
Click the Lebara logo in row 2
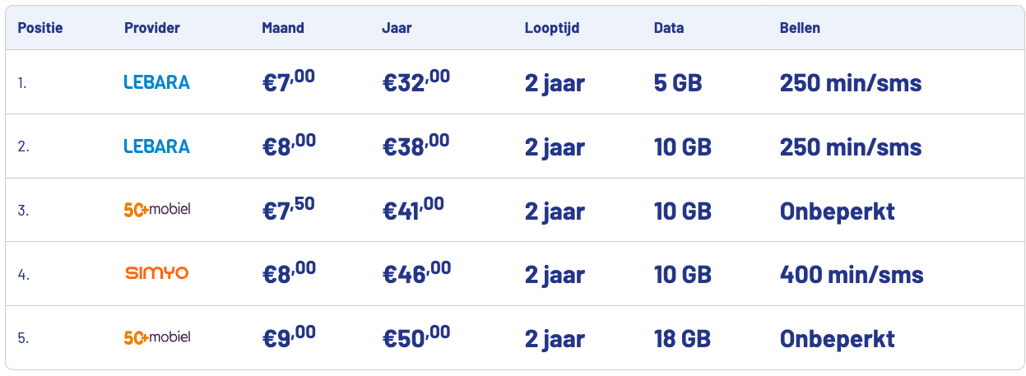point(156,146)
